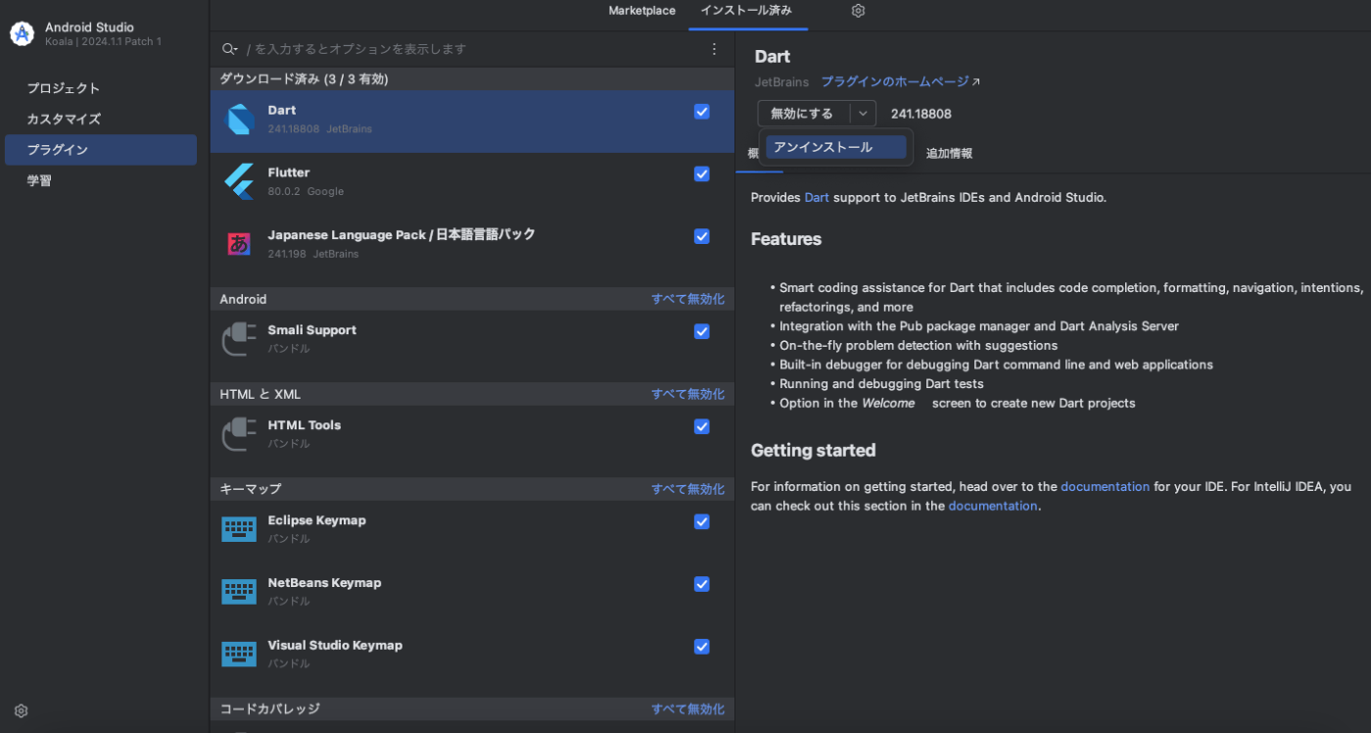Switch to the Marketplace tab
The width and height of the screenshot is (1371, 733).
click(x=641, y=11)
